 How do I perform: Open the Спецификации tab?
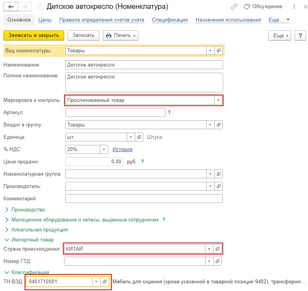tap(170, 20)
